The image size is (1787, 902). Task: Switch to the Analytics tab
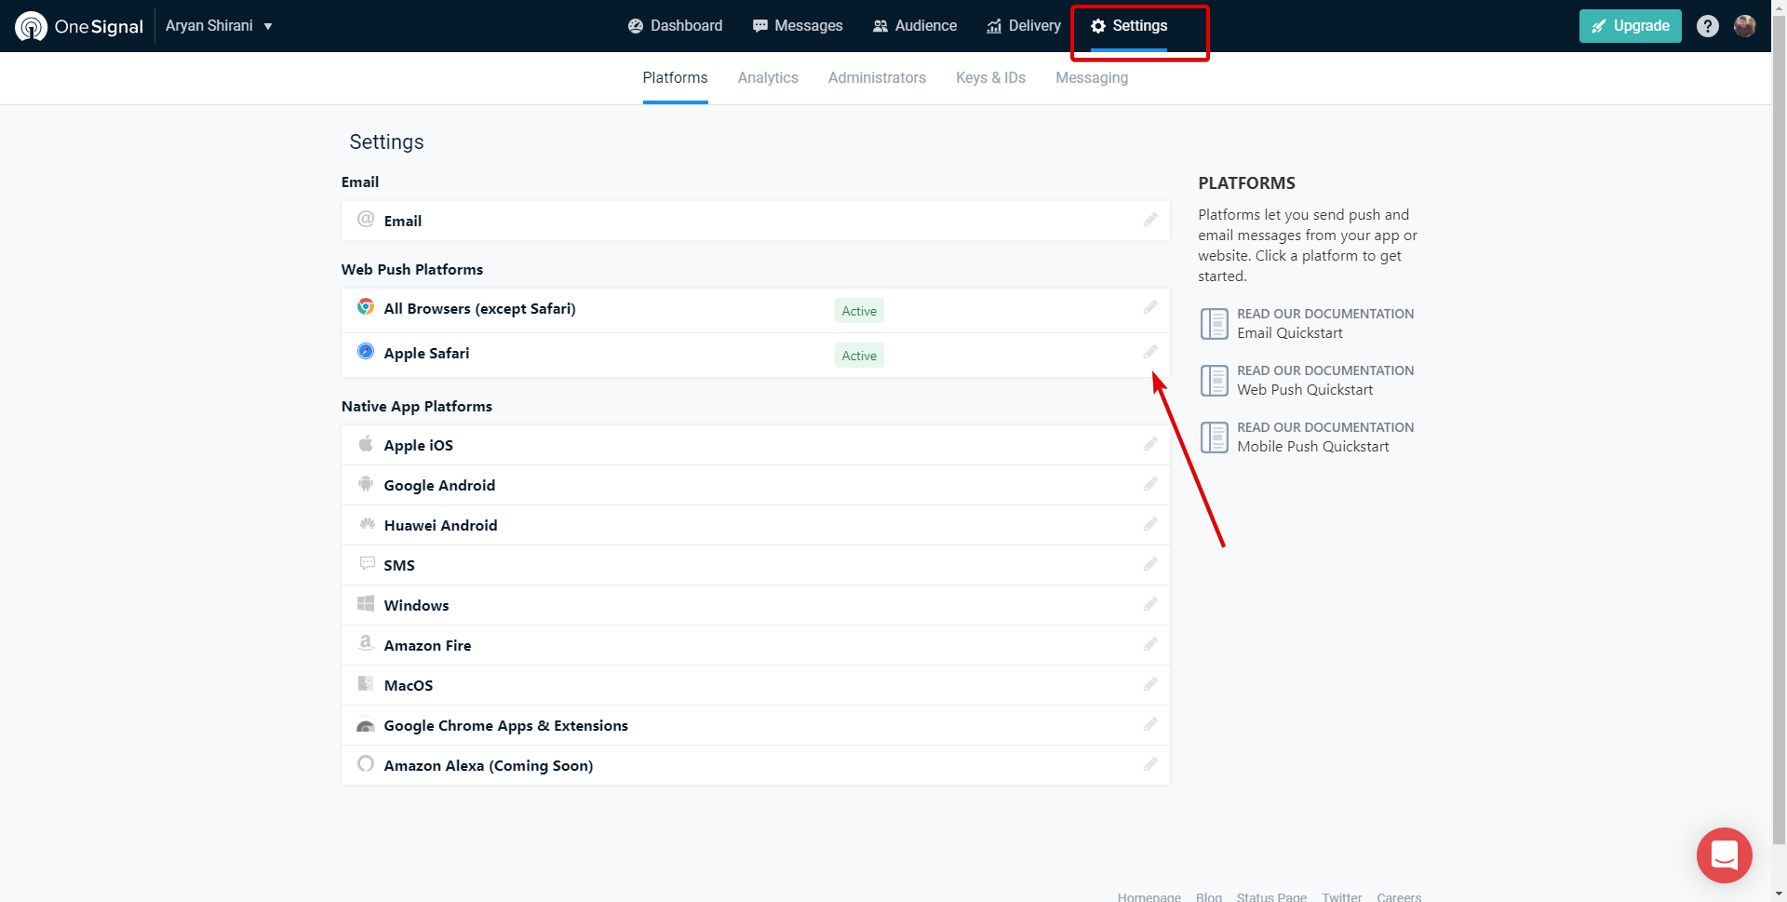(768, 78)
